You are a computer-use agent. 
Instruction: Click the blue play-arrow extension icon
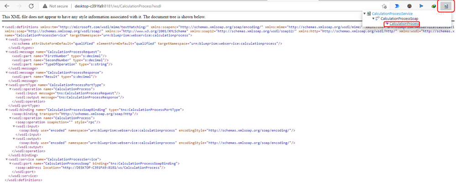point(421,6)
